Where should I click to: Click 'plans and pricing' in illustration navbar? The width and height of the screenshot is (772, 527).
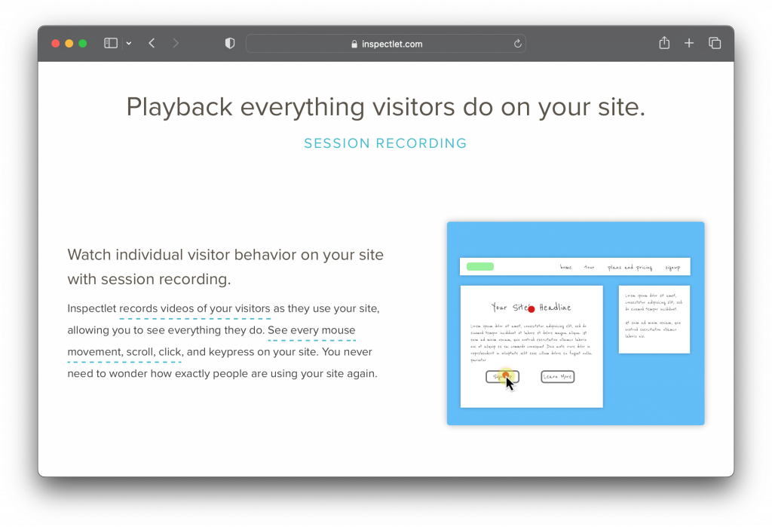[630, 268]
